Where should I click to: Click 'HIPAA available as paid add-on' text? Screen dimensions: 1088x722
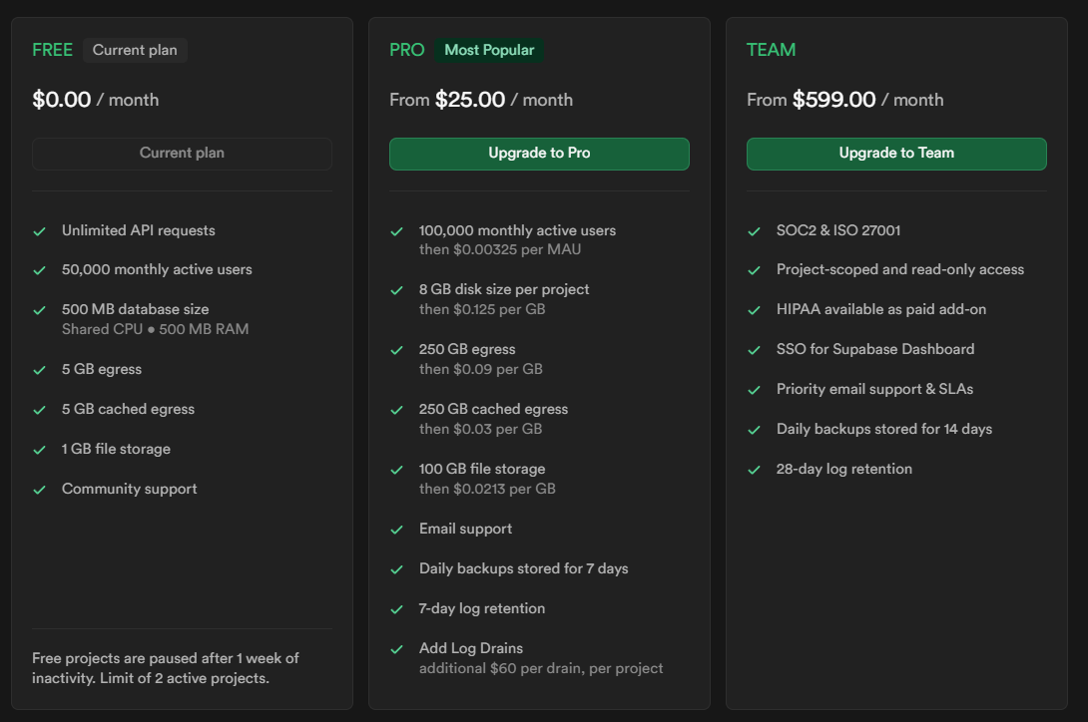click(881, 308)
